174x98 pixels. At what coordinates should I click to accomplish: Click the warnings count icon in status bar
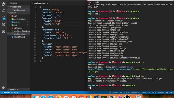[x=16, y=93]
